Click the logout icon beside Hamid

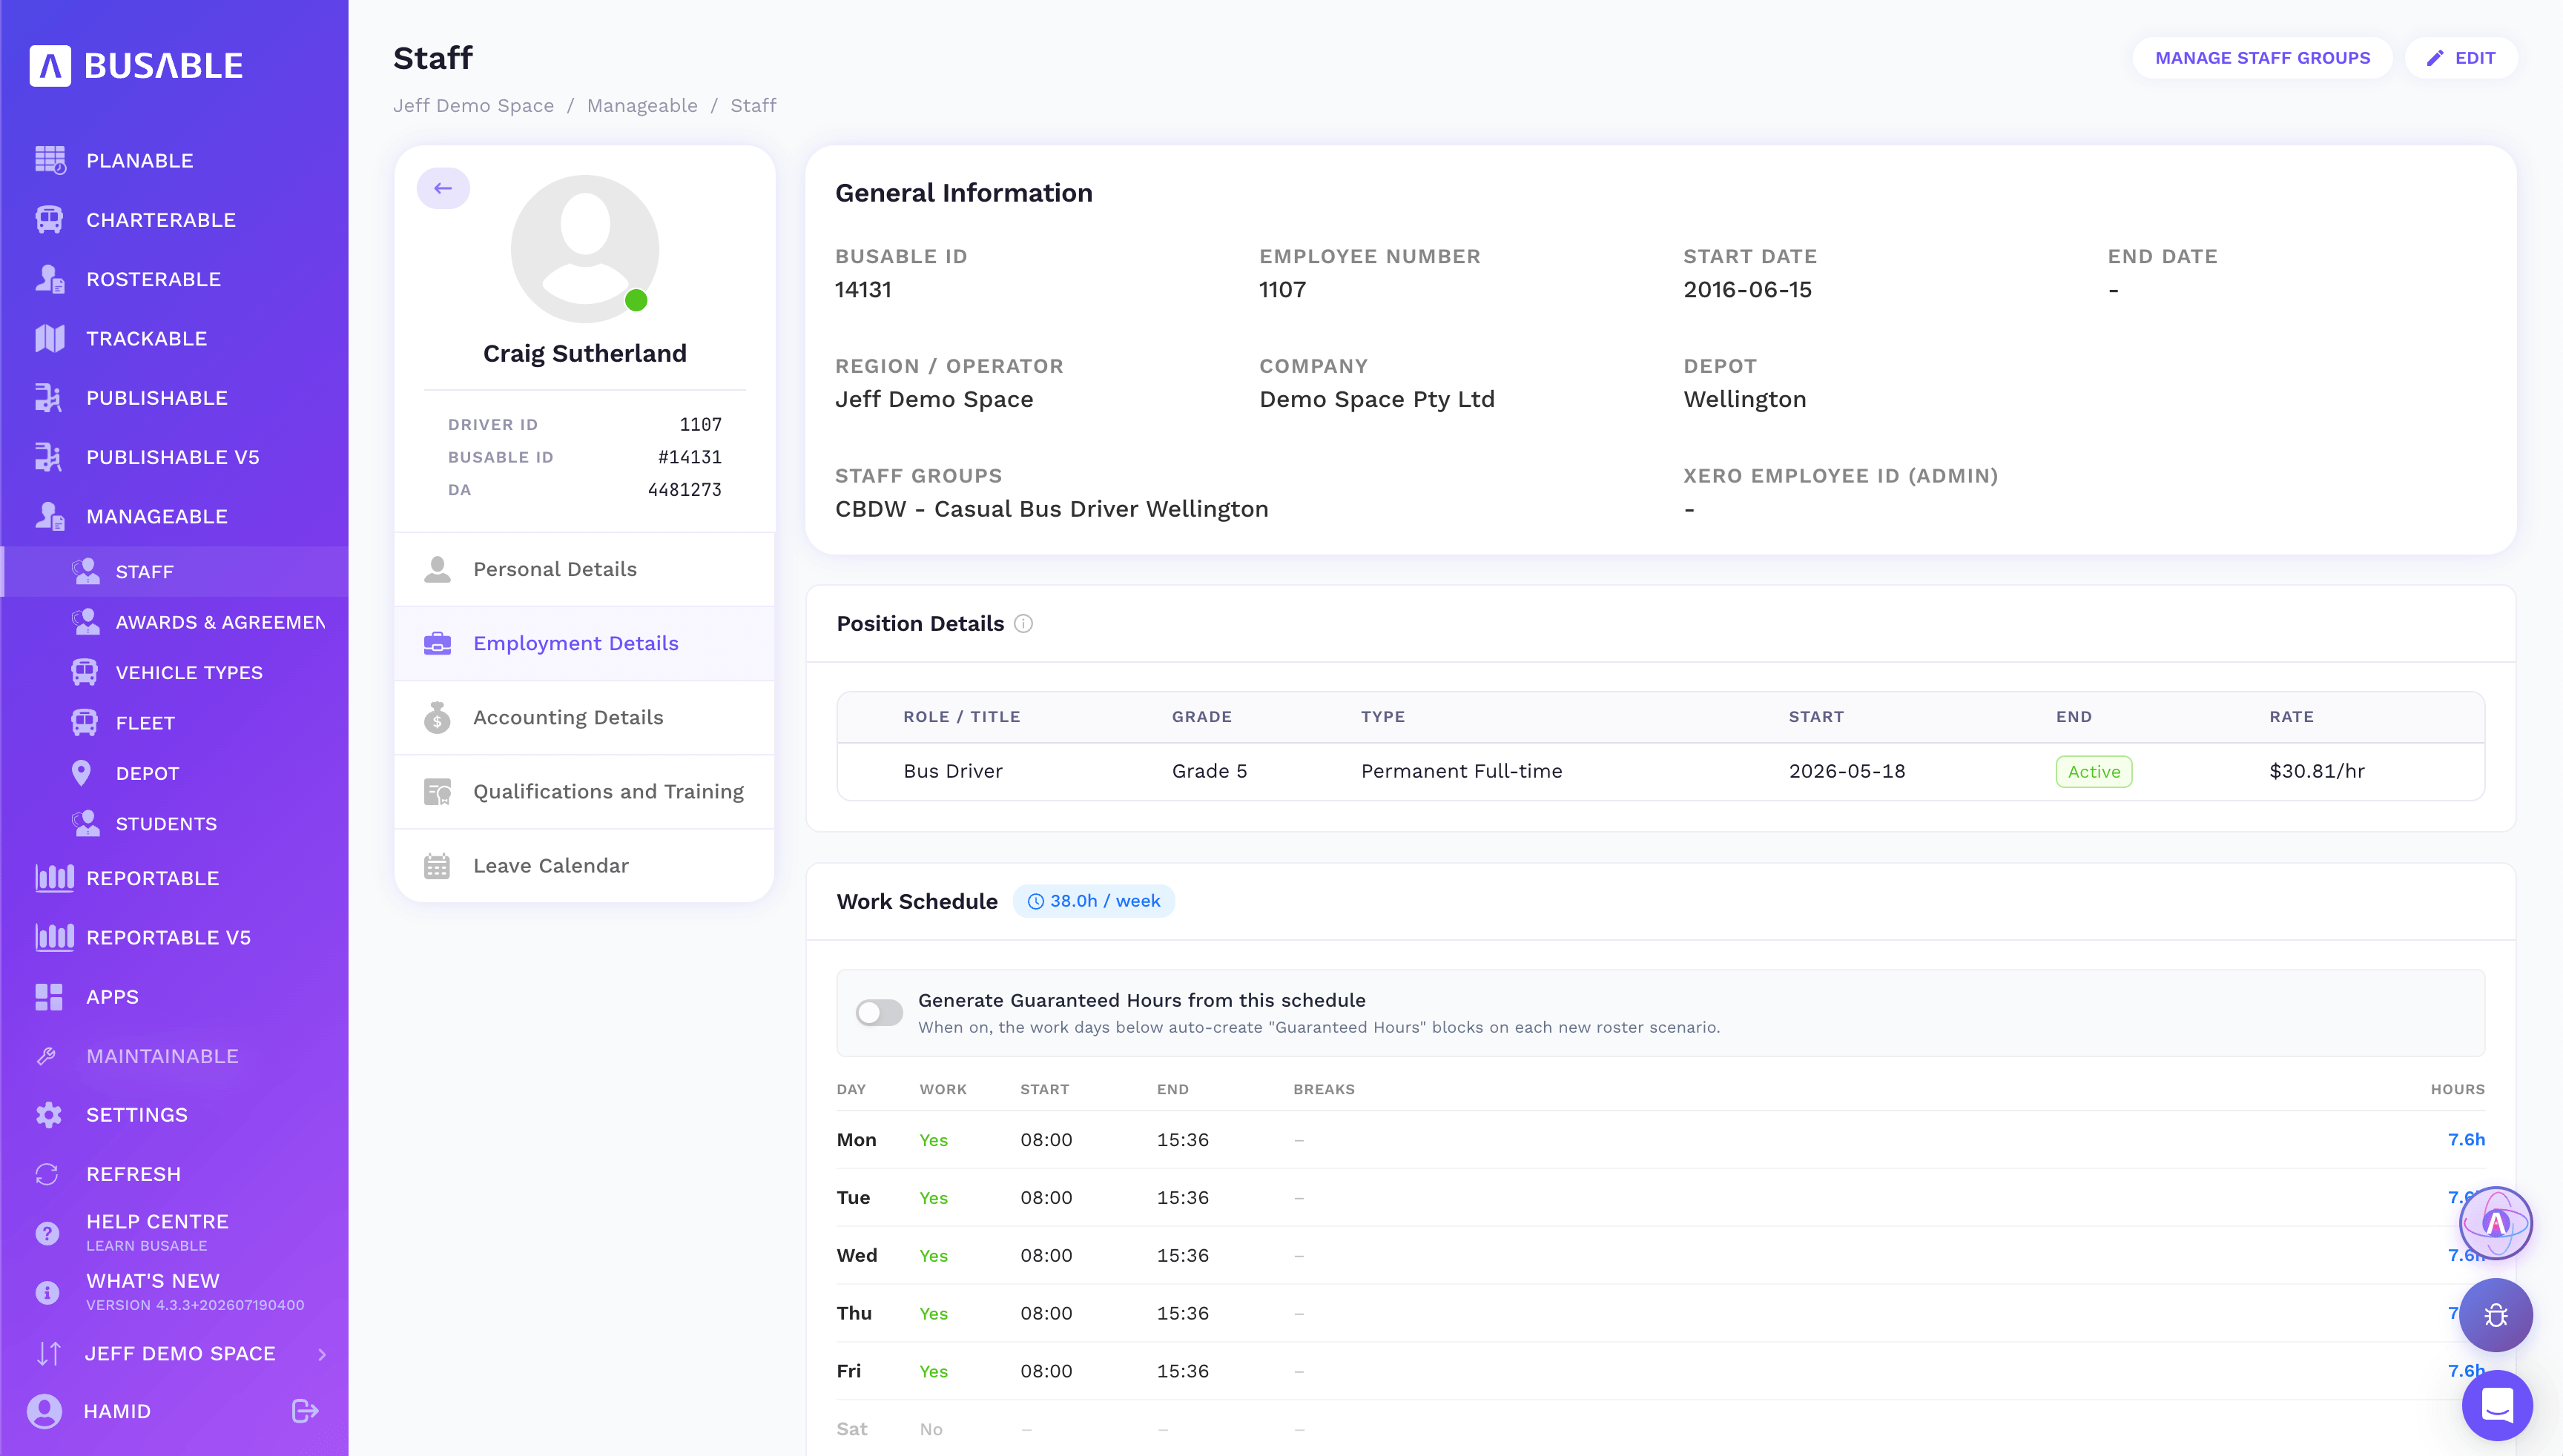click(x=305, y=1411)
